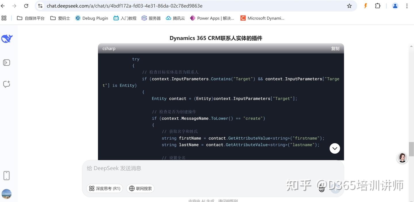Click the DeepSeek whale logo

coord(7,39)
